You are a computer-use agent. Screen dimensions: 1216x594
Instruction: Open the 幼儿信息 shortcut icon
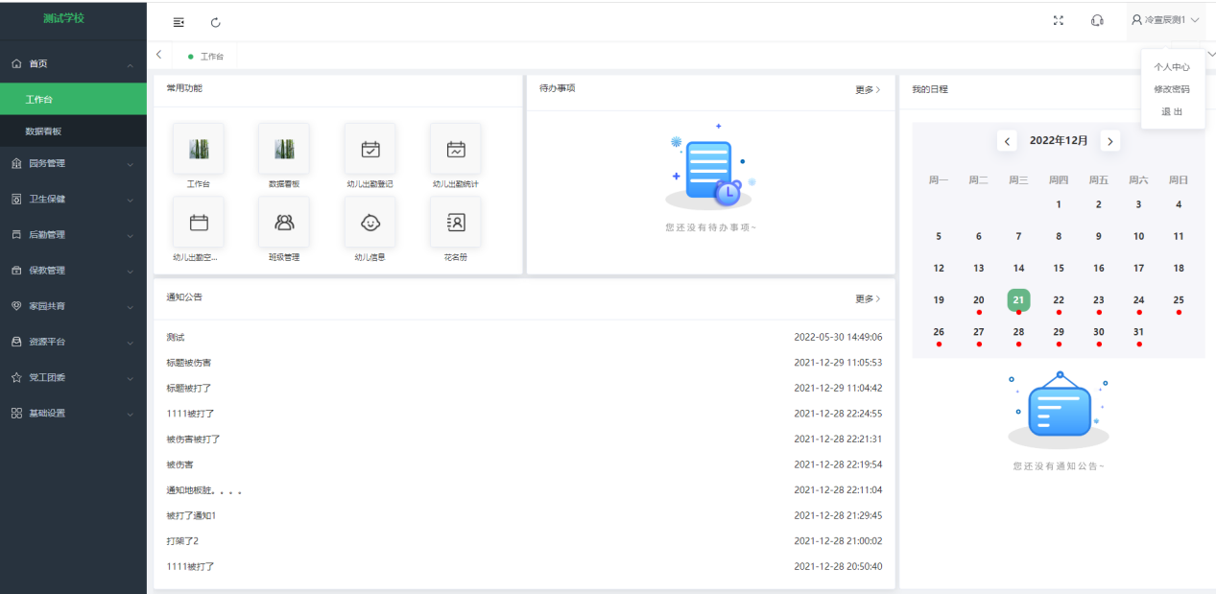coord(370,223)
